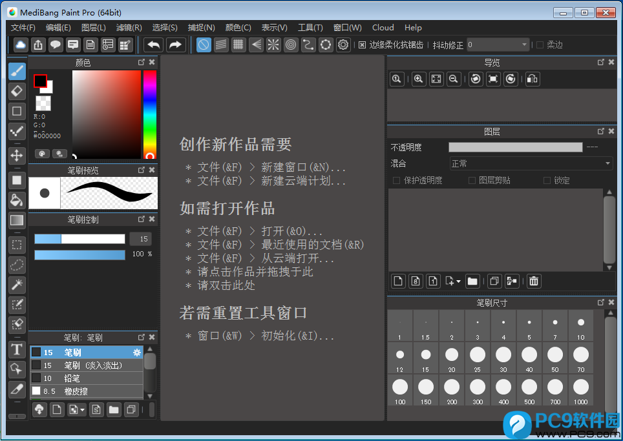This screenshot has width=623, height=441.
Task: Create new layer in layer panel
Action: click(398, 282)
